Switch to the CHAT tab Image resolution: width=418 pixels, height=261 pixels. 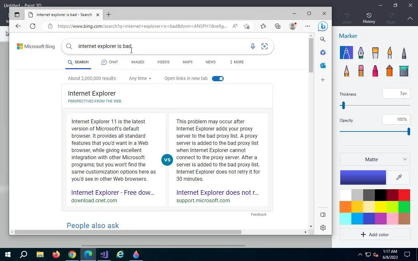pos(110,62)
